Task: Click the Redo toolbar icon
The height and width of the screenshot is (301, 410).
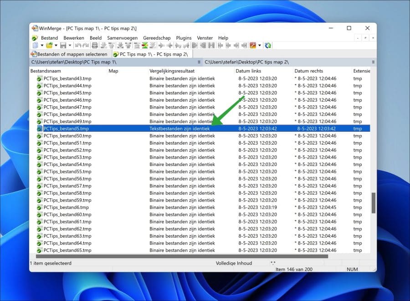Action: click(86, 46)
